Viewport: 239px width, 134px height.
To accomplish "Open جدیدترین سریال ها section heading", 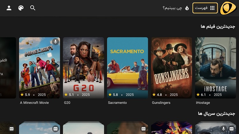I will pos(216,114).
